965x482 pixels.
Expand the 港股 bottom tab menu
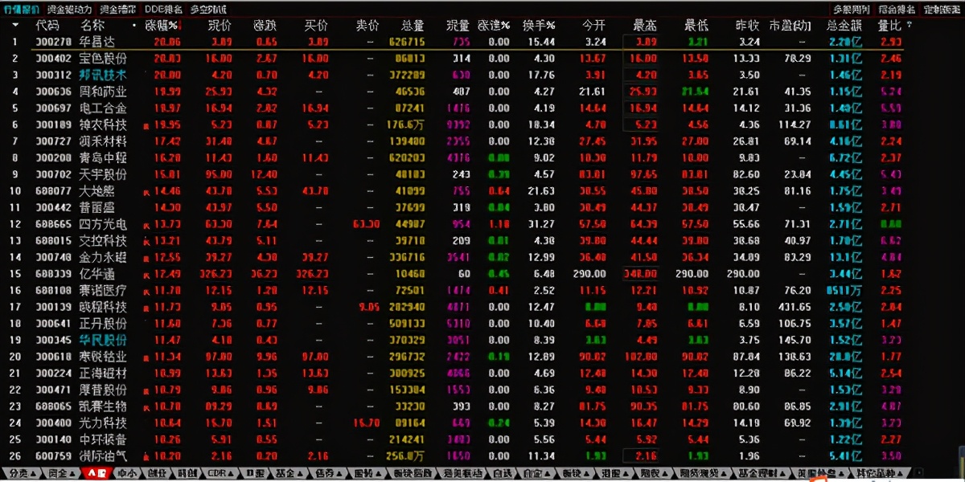click(x=624, y=474)
